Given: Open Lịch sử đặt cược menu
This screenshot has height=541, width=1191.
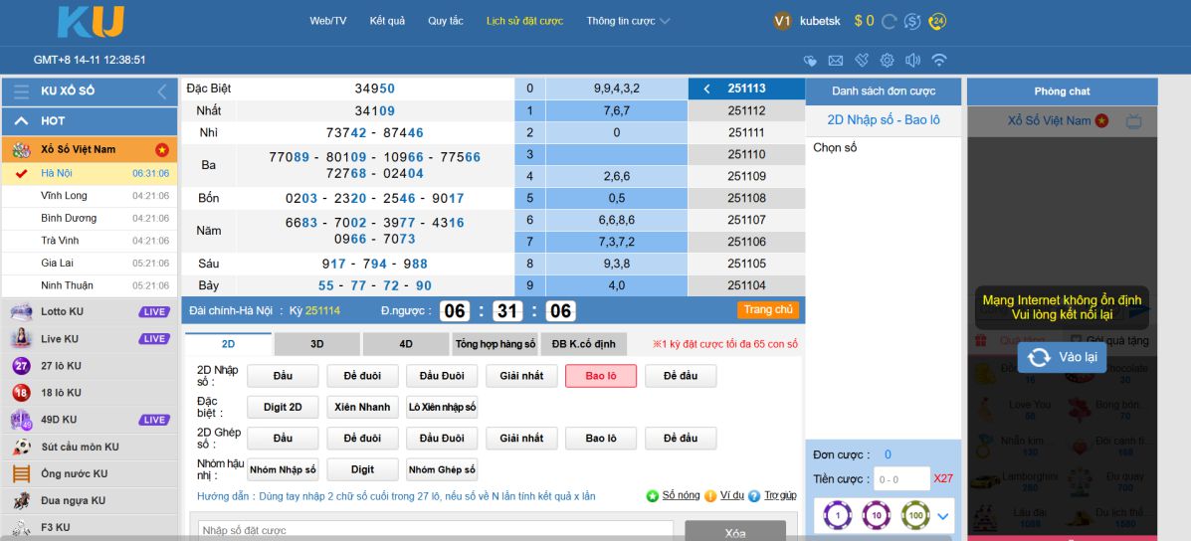Looking at the screenshot, I should (524, 21).
